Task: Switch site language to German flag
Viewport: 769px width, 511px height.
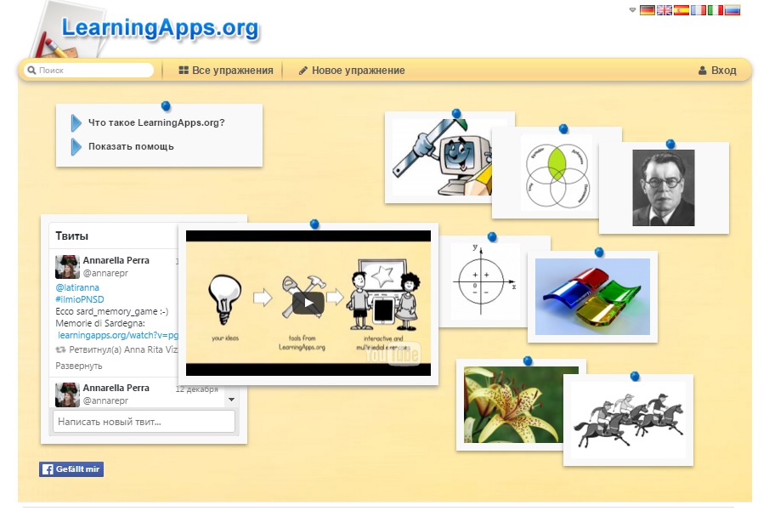Action: click(x=647, y=10)
